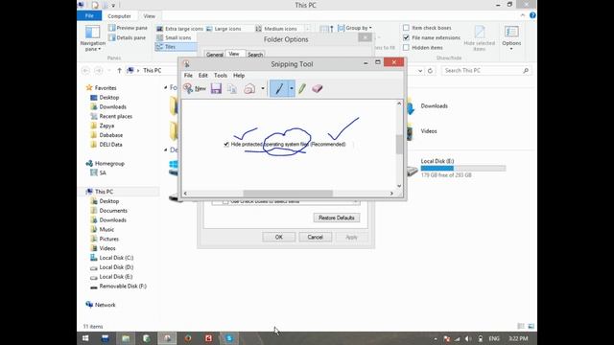This screenshot has height=345, width=614.
Task: Switch to the General tab in Folder Options
Action: point(215,55)
